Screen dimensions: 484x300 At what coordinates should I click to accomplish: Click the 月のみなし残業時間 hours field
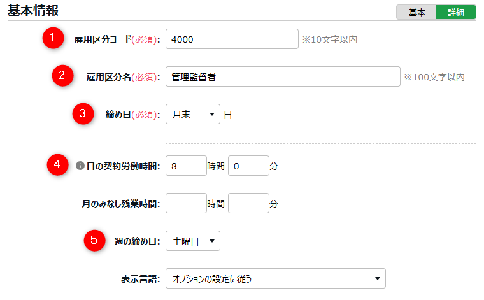click(186, 203)
